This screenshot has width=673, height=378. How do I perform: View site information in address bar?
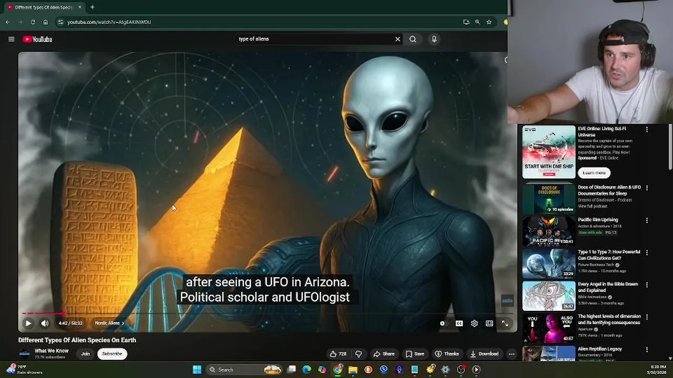[x=60, y=22]
